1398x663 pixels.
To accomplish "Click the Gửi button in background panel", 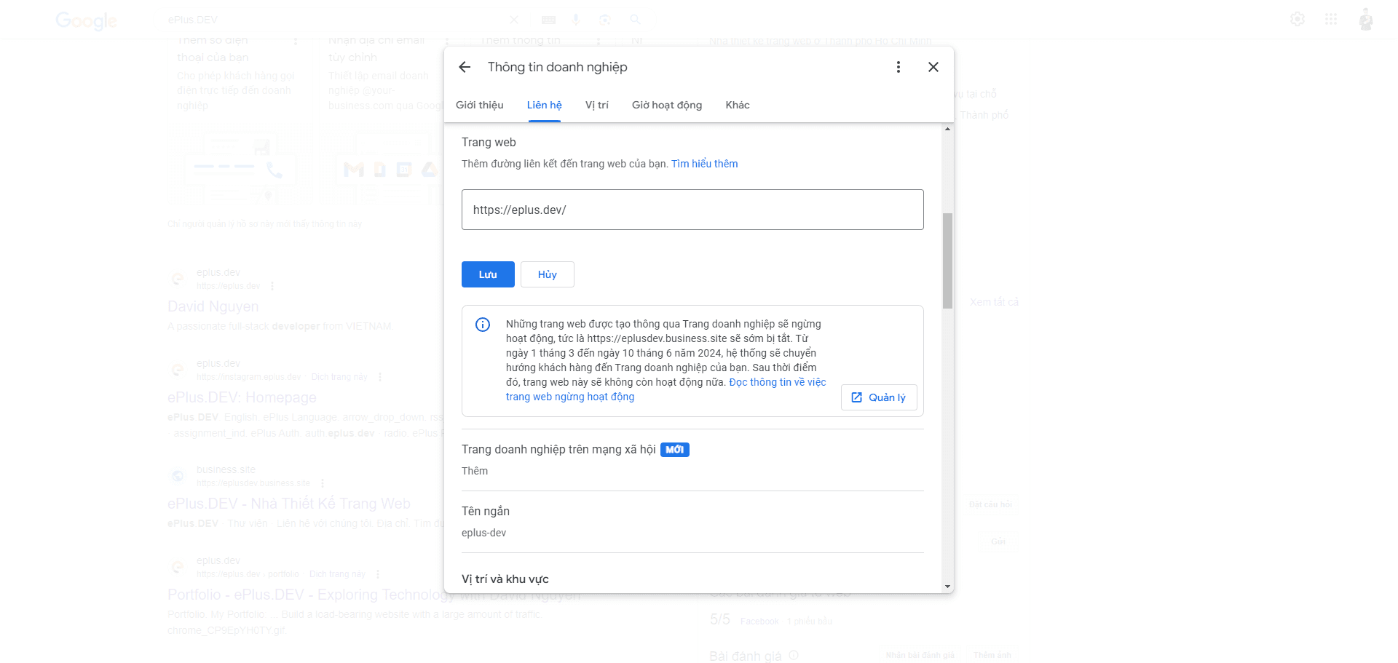I will 998,541.
